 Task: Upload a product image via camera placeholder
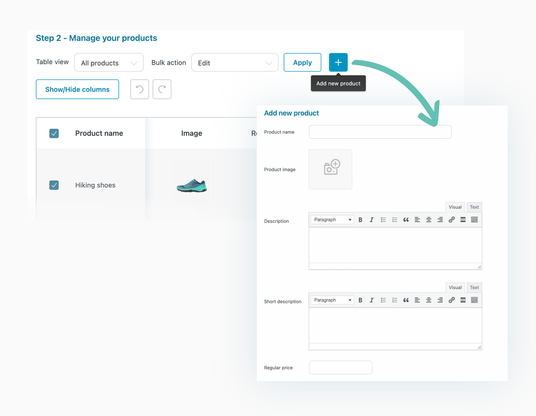coord(331,169)
